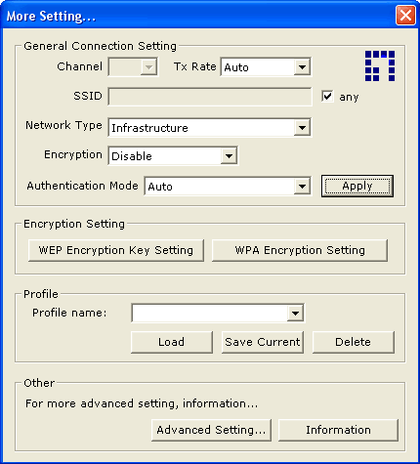Toggle the SSID any checkbox
420x464 pixels.
pyautogui.click(x=327, y=97)
